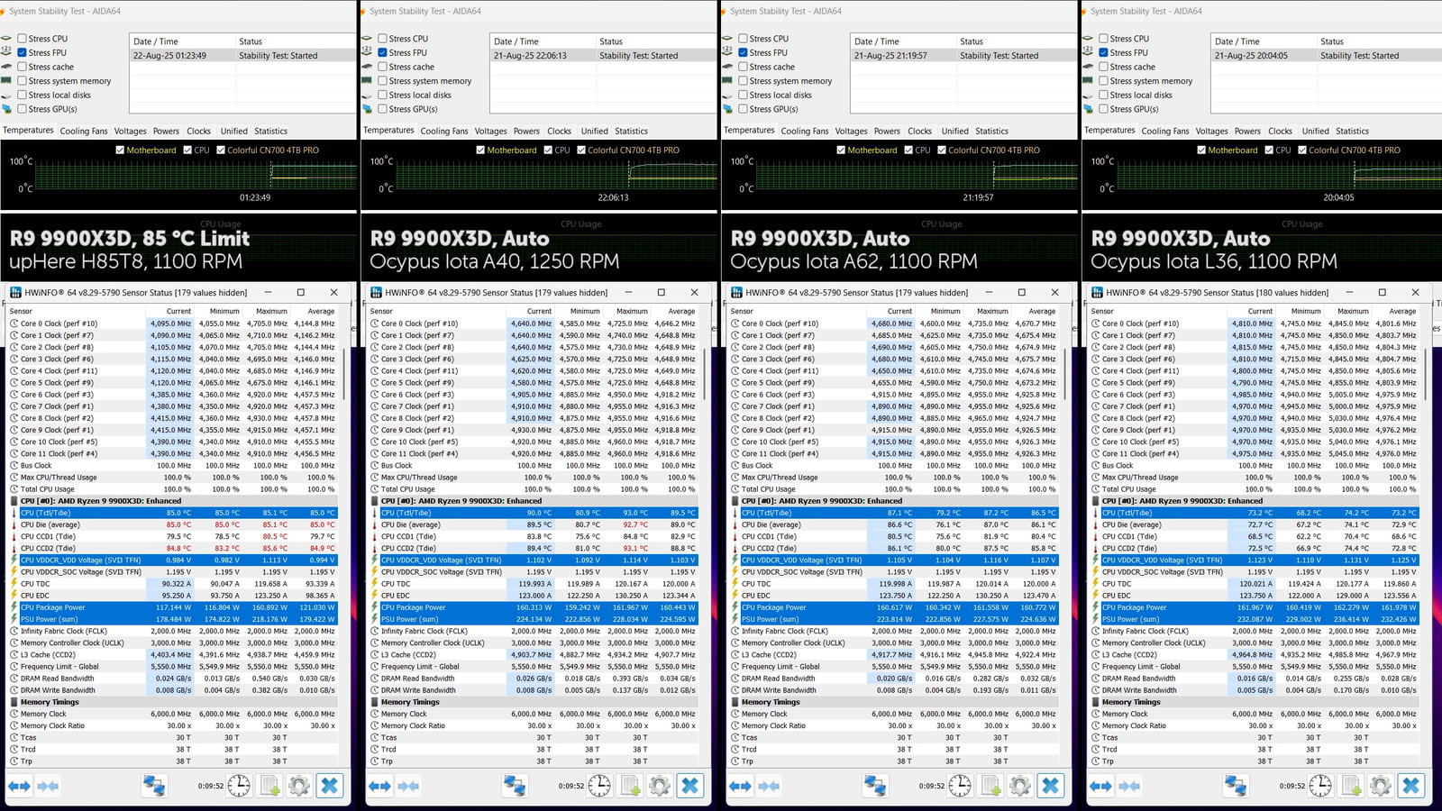The height and width of the screenshot is (811, 1442).
Task: Click the expand-columns arrows icon in HWiNFO under the upHere H85T8 banner
Action: pyautogui.click(x=19, y=786)
